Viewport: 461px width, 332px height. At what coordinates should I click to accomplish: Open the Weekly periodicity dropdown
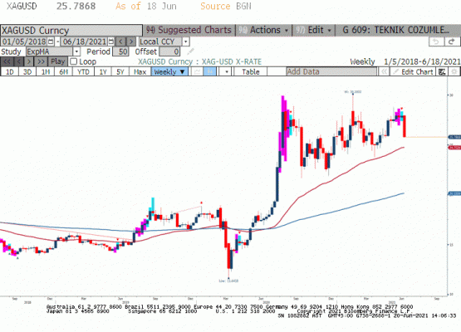coord(169,71)
